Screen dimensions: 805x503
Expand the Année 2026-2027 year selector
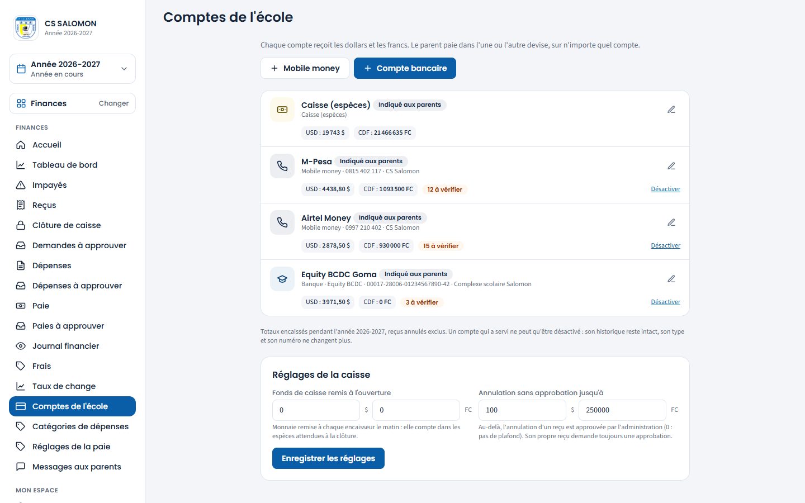pyautogui.click(x=72, y=69)
